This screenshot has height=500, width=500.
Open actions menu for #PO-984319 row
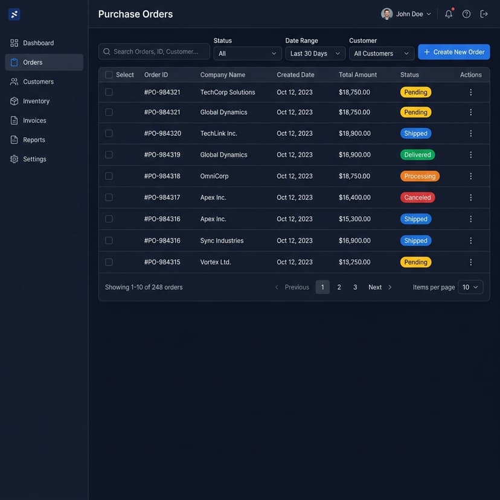coord(470,155)
